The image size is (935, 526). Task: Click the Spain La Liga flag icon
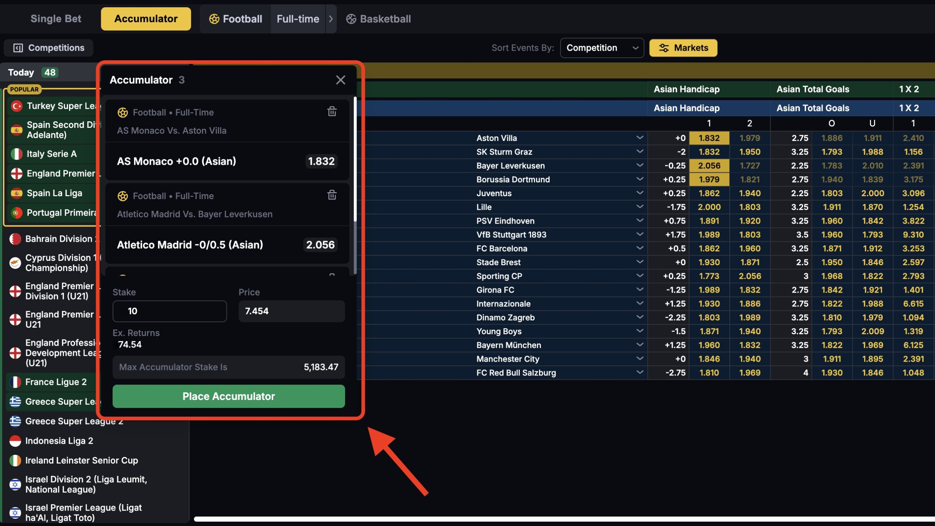pyautogui.click(x=16, y=193)
